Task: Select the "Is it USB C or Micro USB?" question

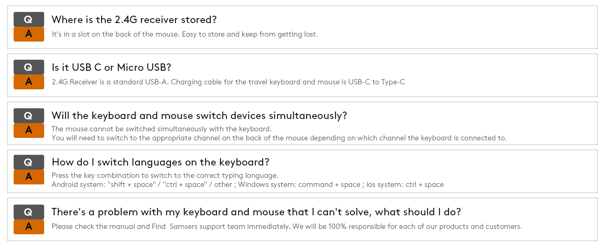Action: click(111, 68)
